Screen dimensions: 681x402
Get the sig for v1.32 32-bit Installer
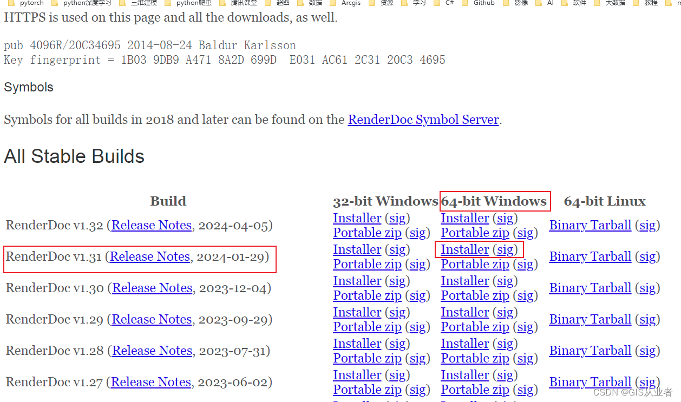coord(397,218)
